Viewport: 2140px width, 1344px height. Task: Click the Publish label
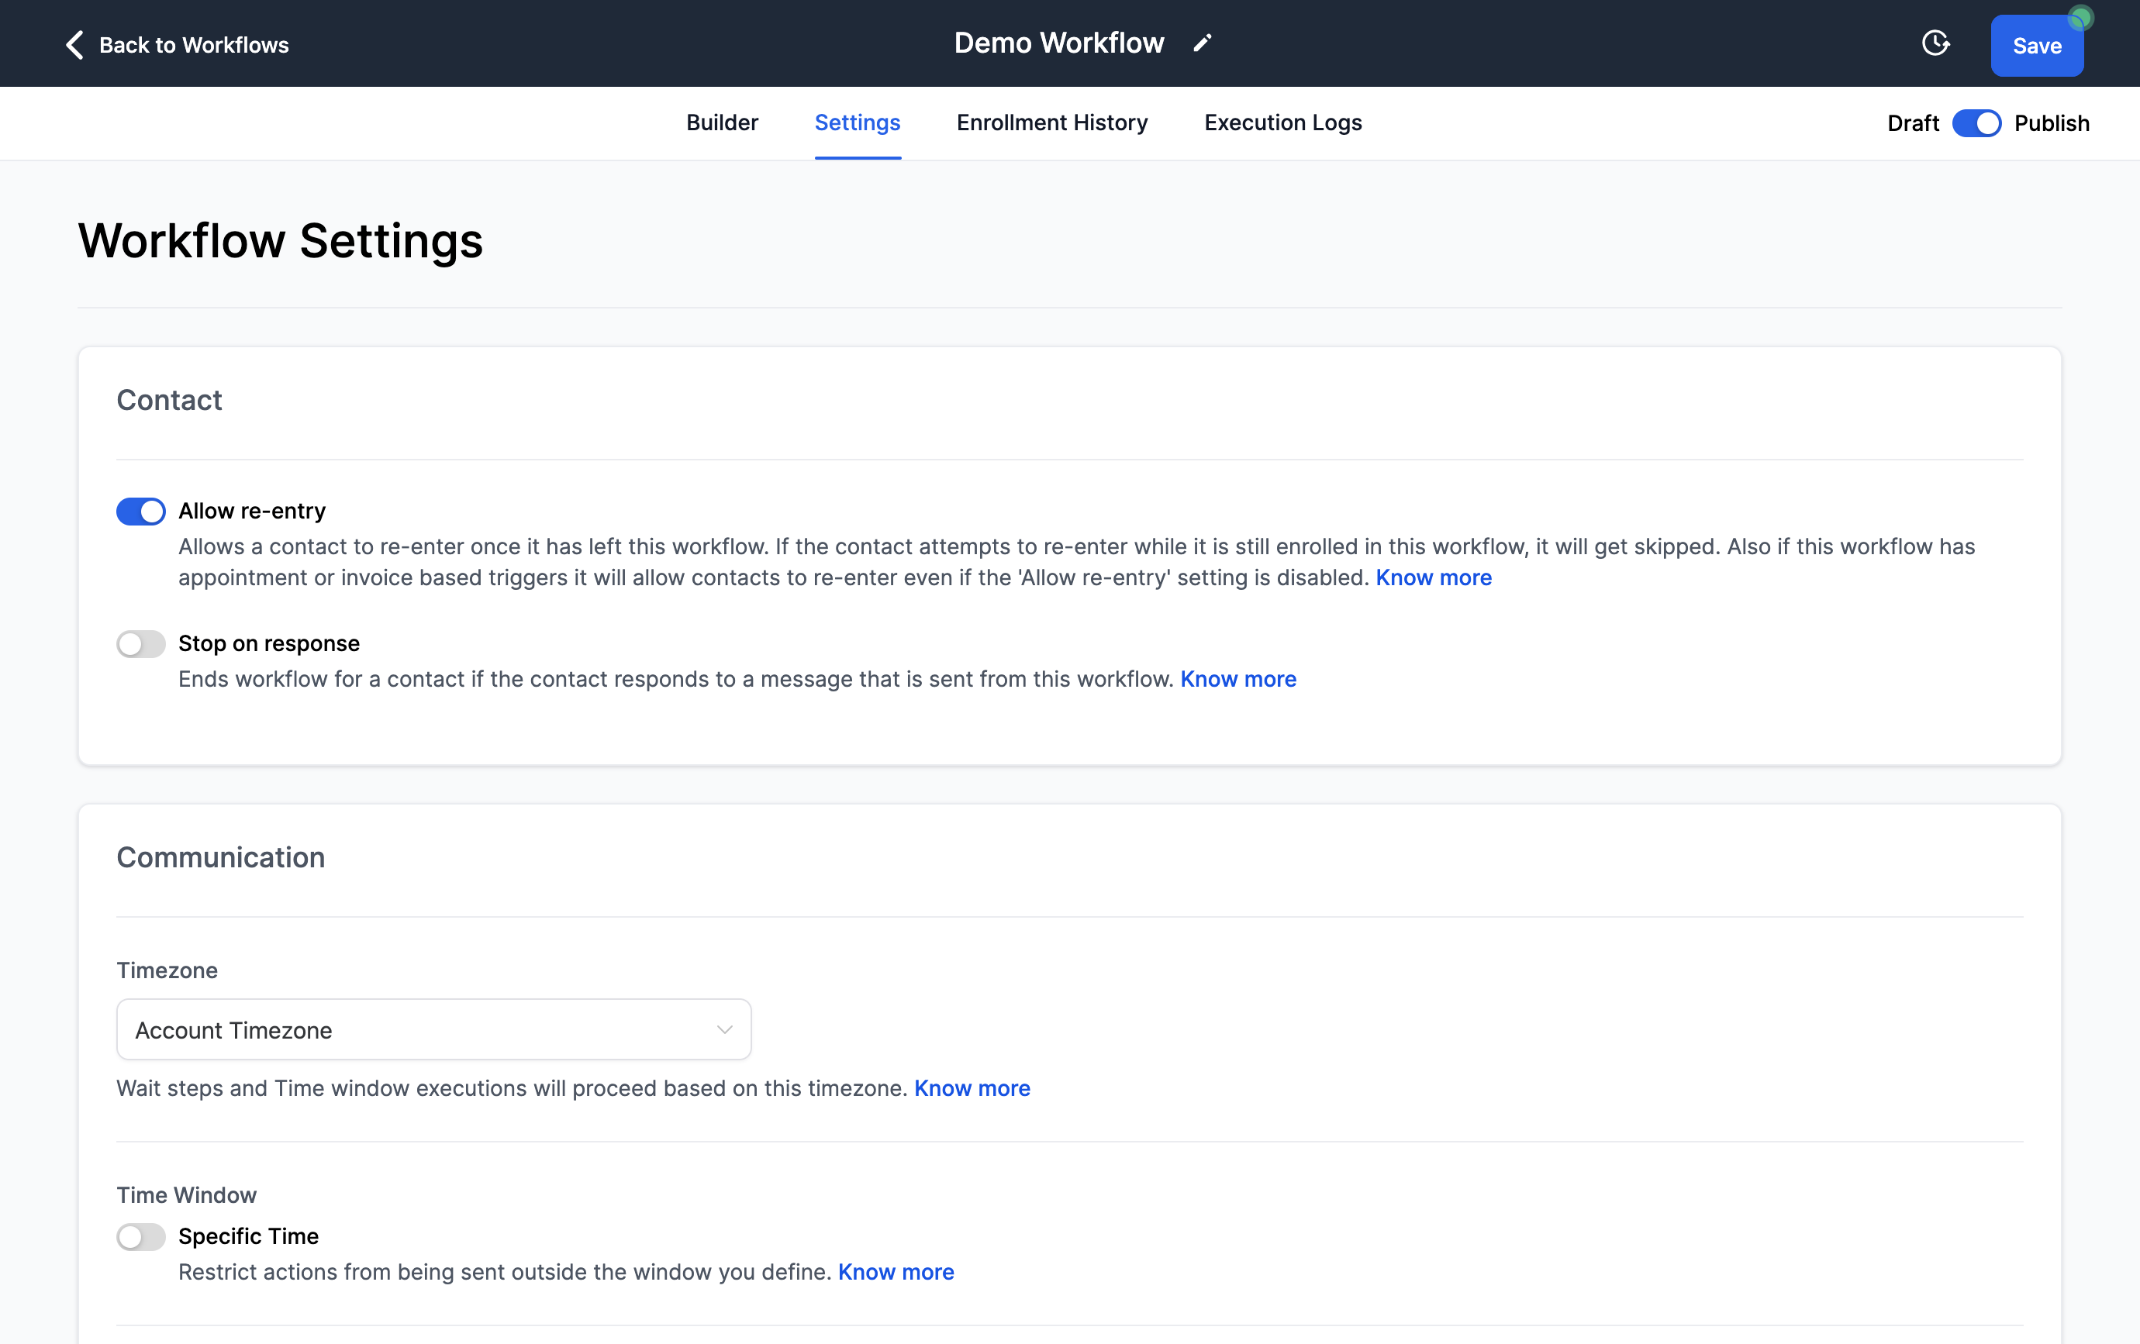2051,123
